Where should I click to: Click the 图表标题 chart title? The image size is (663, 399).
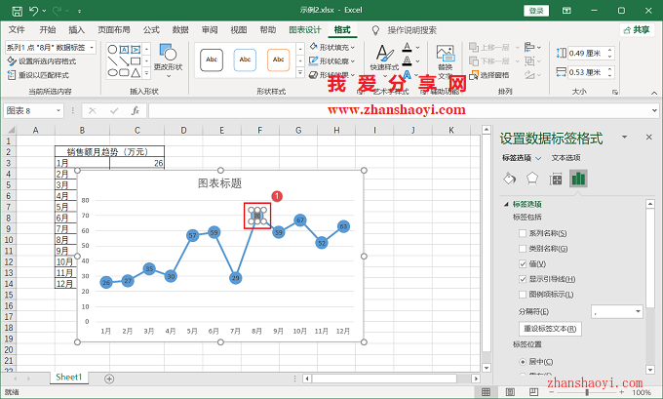[220, 183]
